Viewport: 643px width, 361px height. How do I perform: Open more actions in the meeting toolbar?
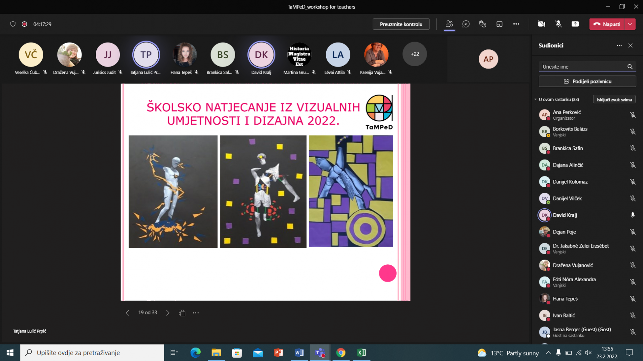point(516,24)
